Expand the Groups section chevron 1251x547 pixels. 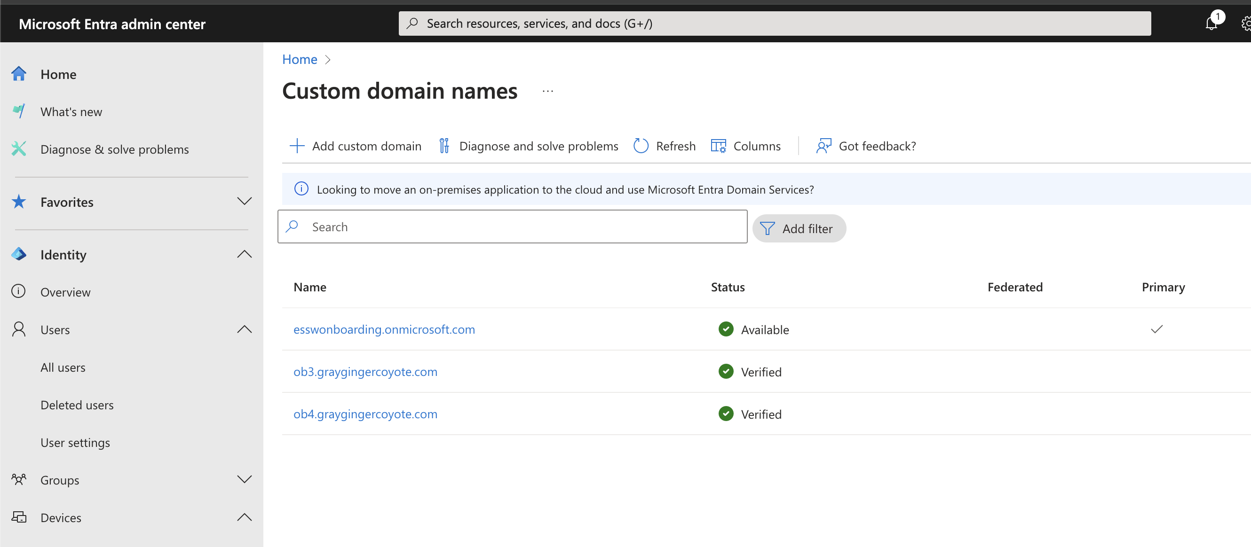click(244, 479)
